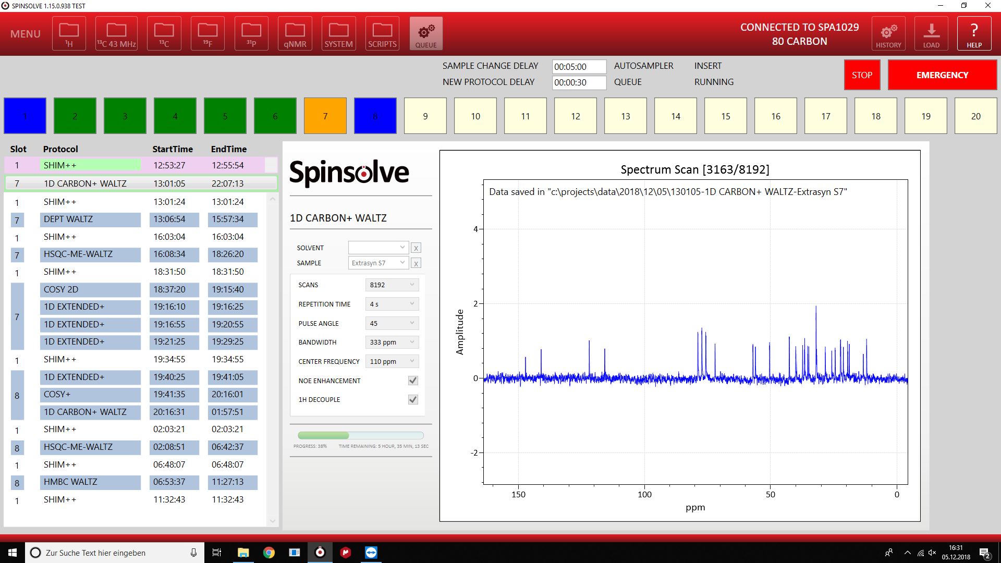Click the SAMPLE CHANGE DELAY time field
The height and width of the screenshot is (563, 1001).
579,67
